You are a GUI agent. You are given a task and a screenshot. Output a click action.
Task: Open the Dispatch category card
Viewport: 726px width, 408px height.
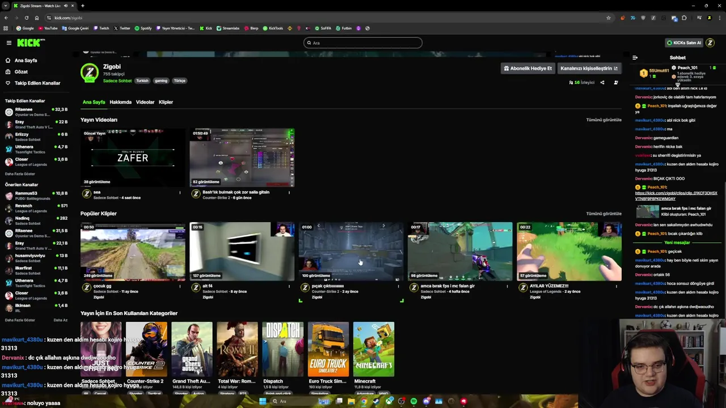[x=283, y=349]
